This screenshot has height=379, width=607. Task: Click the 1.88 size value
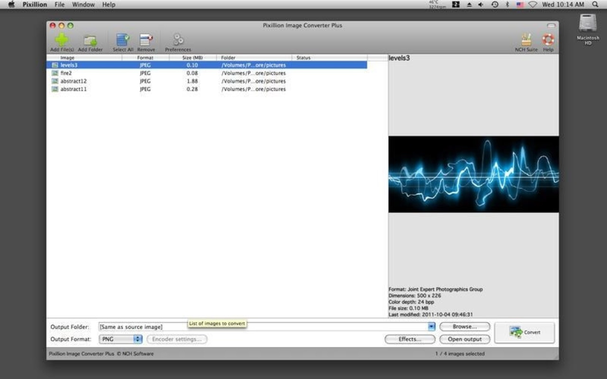pos(192,81)
